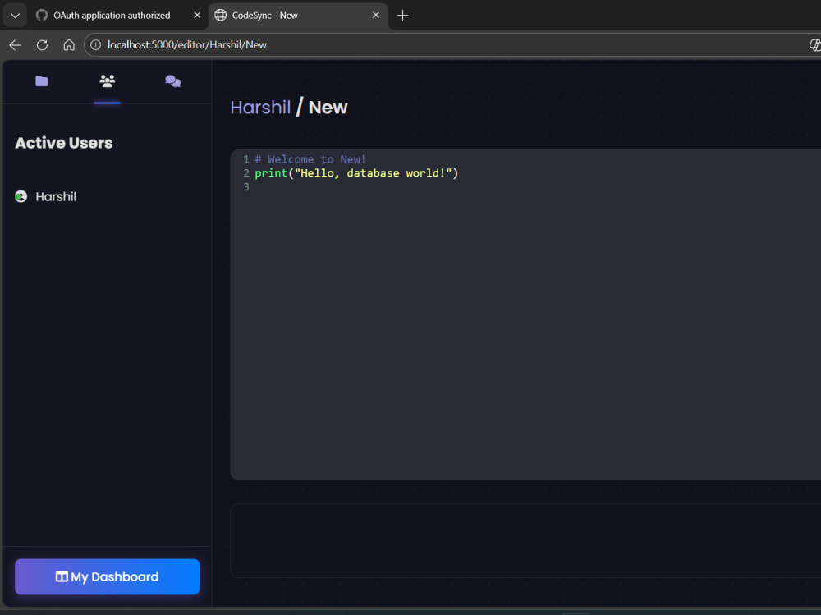Image resolution: width=821 pixels, height=615 pixels.
Task: Follow the Harshil breadcrumb link
Action: coord(260,108)
